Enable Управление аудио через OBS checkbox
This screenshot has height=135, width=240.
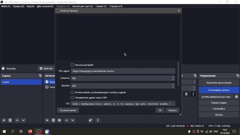72,97
